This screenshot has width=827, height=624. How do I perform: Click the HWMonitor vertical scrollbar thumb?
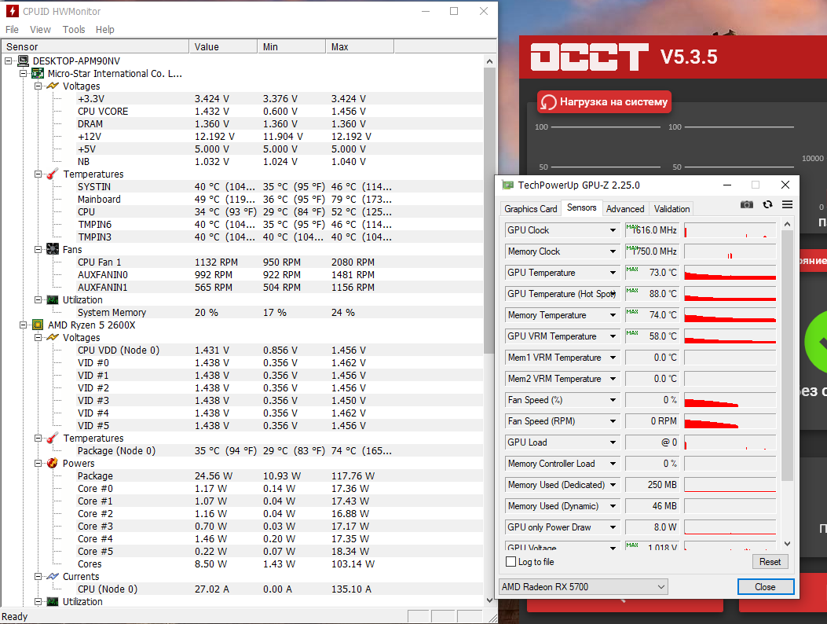point(489,211)
